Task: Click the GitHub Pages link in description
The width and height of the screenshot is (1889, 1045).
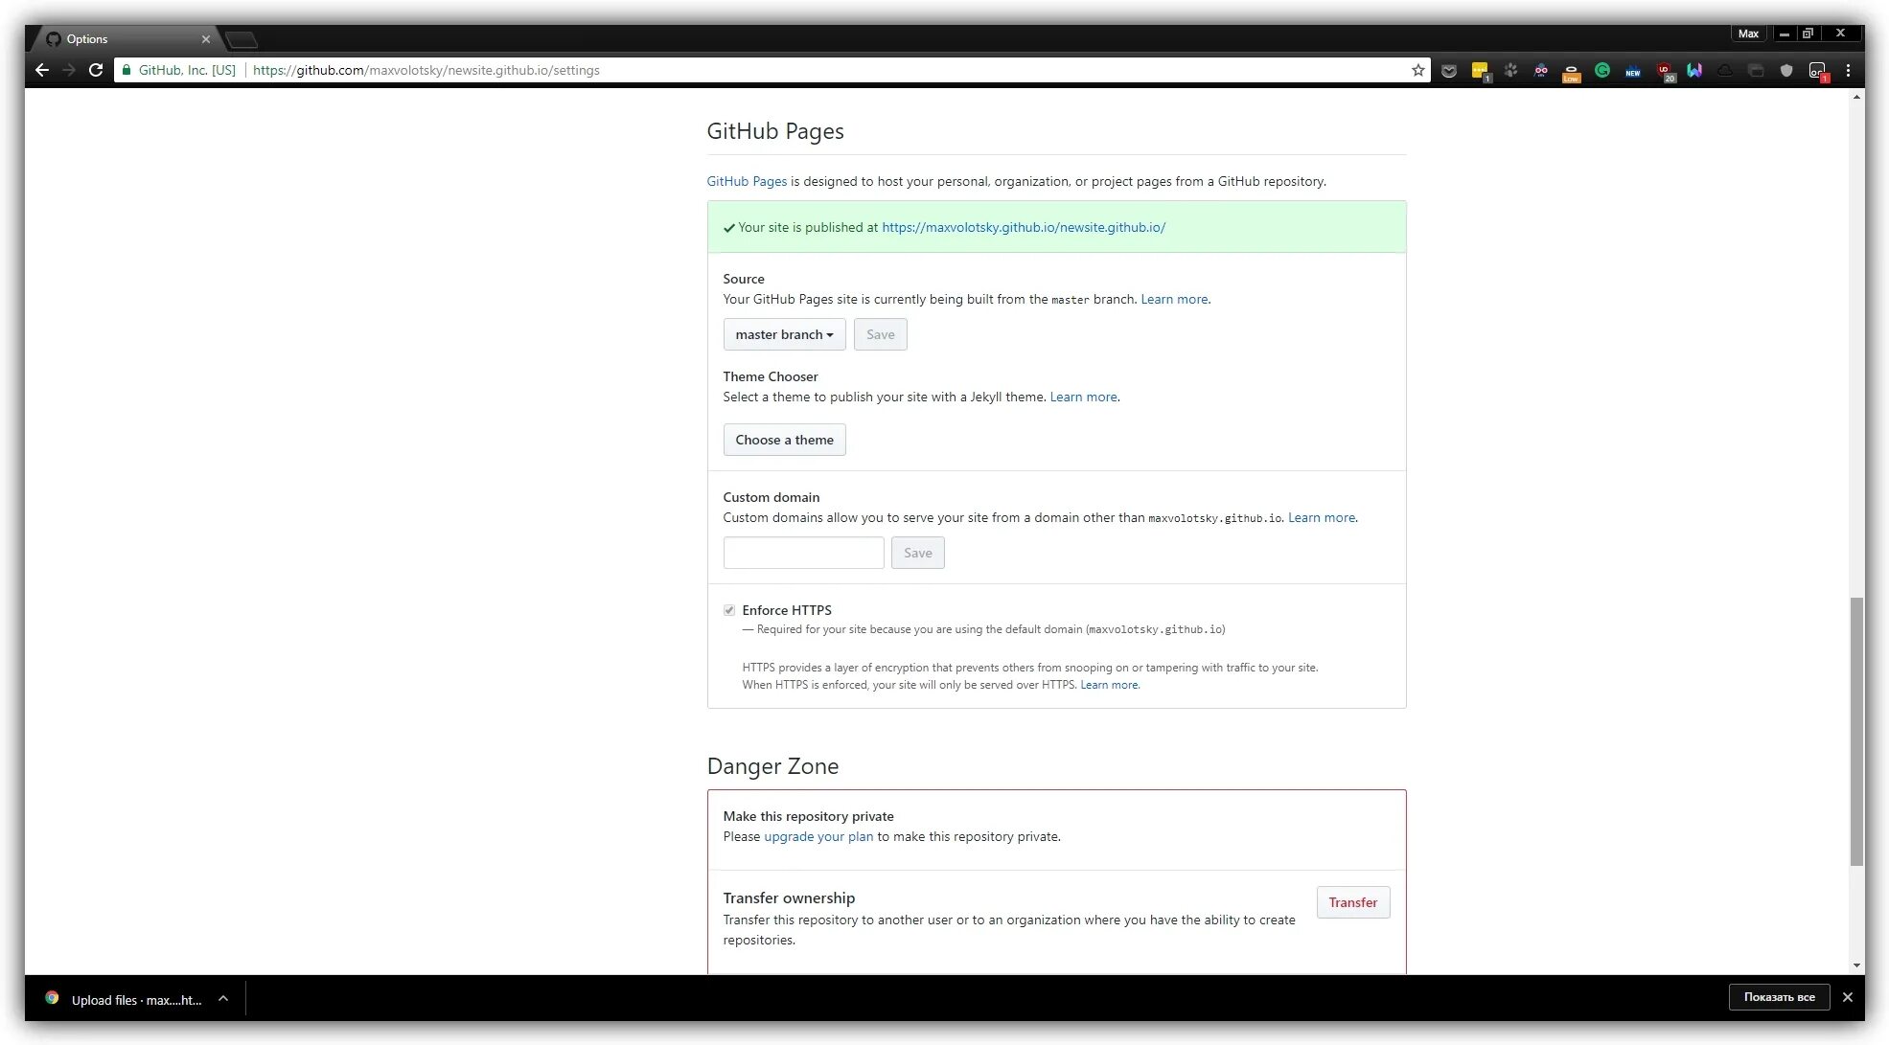Action: point(747,181)
